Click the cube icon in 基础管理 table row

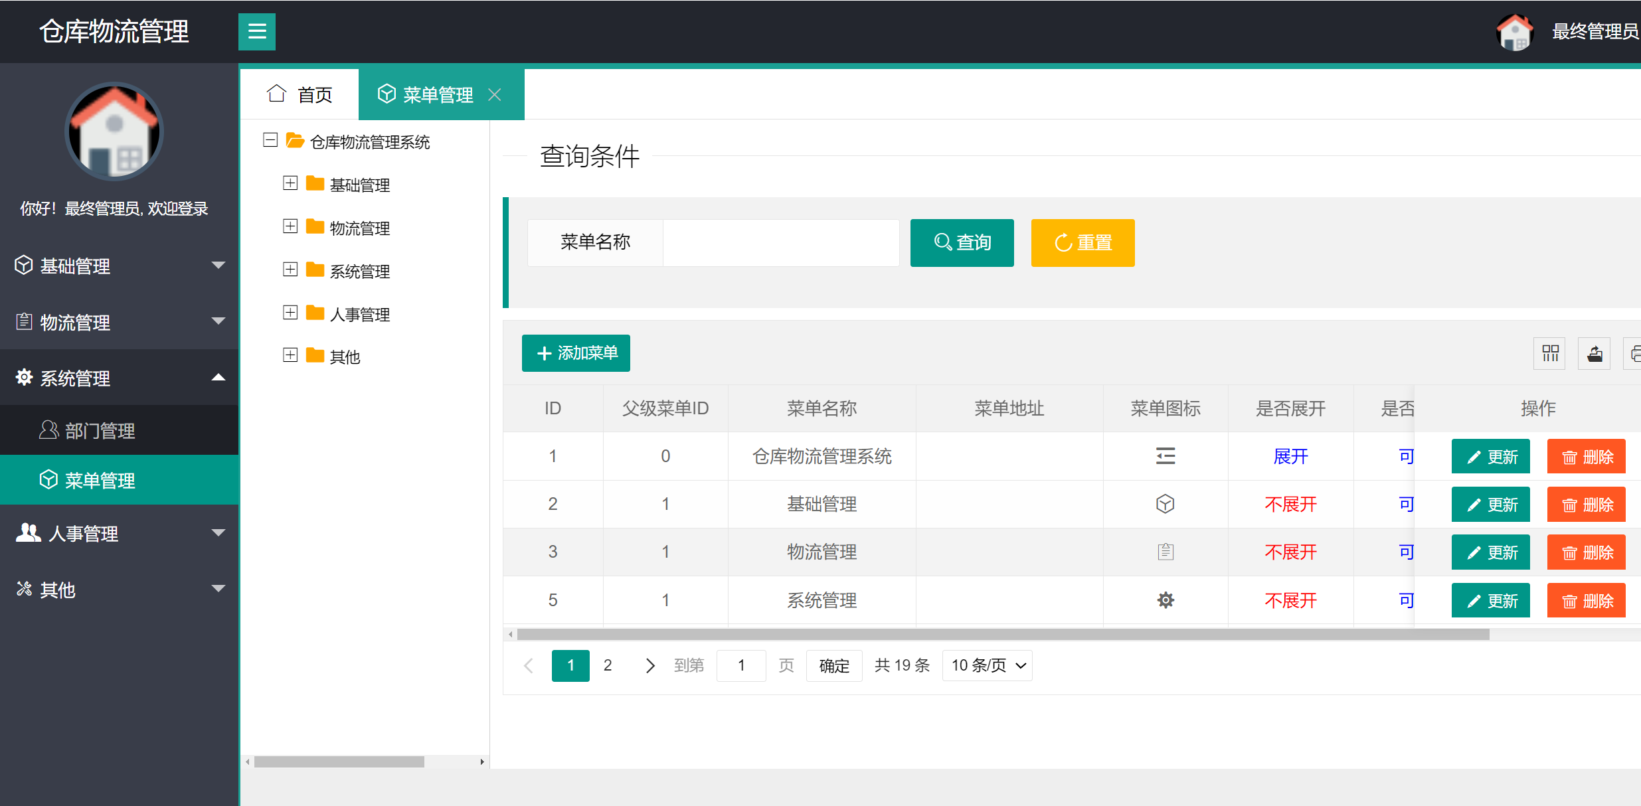click(1166, 504)
